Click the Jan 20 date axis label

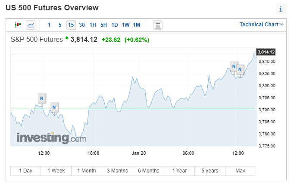(x=138, y=153)
